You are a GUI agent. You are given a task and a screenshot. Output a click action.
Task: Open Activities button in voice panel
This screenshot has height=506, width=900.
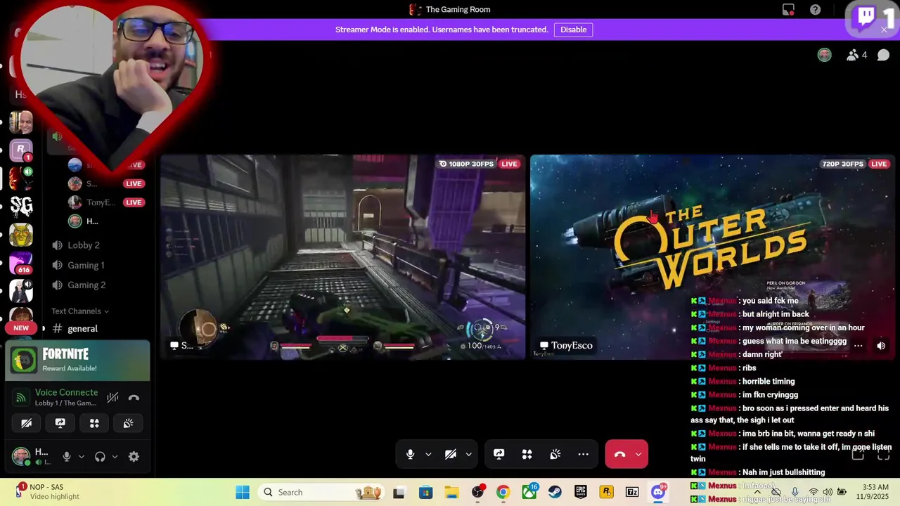pyautogui.click(x=94, y=423)
